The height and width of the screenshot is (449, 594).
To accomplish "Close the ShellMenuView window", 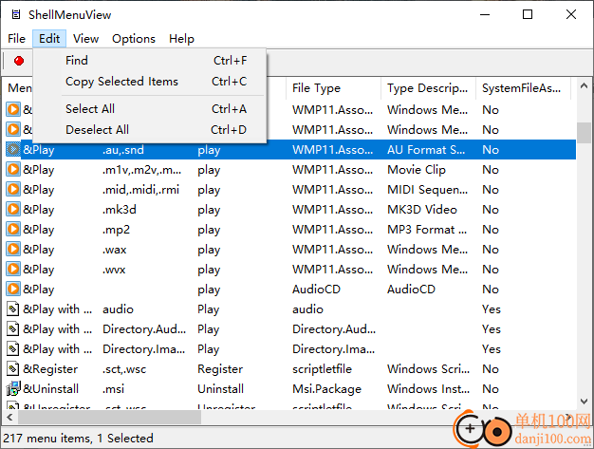I will tap(571, 15).
